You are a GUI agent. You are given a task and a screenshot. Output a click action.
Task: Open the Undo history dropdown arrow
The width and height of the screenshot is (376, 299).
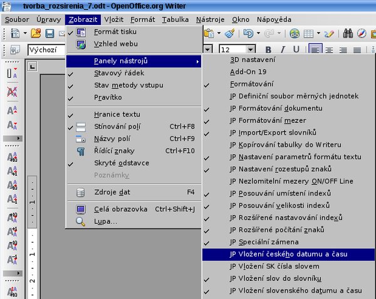click(258, 33)
